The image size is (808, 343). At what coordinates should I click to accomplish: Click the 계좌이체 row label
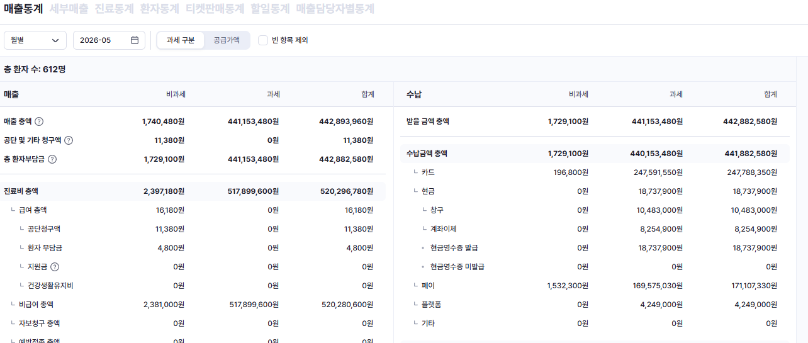(444, 228)
